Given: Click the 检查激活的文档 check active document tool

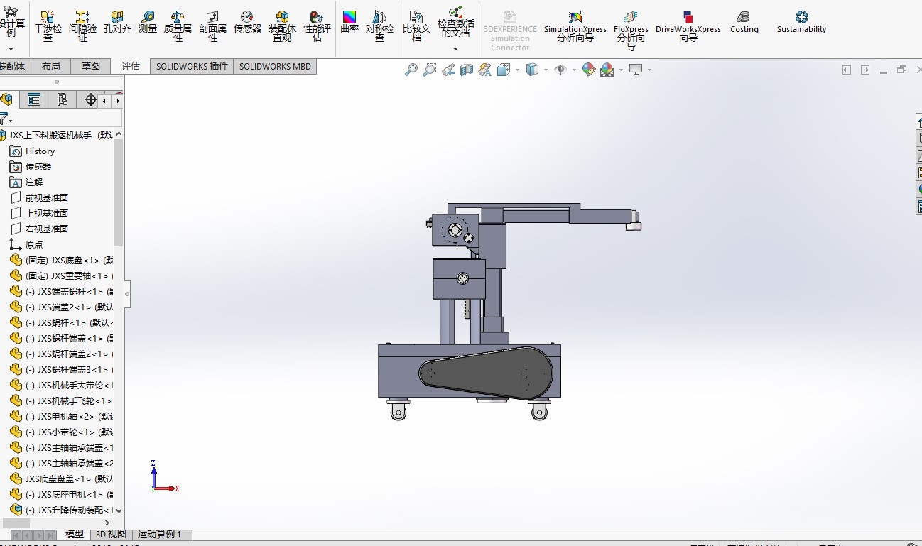Looking at the screenshot, I should (455, 23).
